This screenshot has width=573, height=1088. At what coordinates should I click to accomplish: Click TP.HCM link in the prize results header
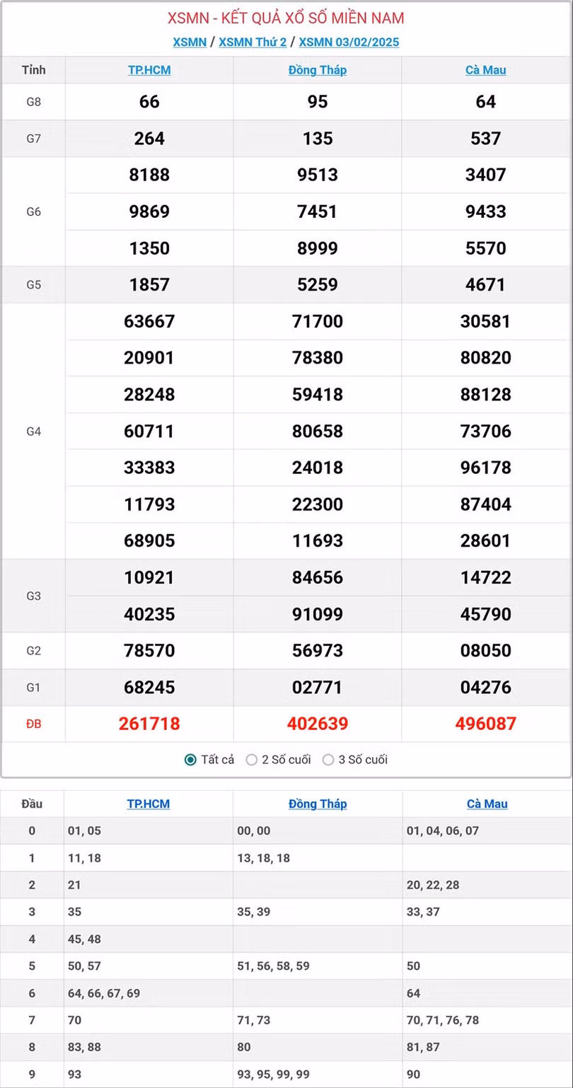tap(149, 70)
